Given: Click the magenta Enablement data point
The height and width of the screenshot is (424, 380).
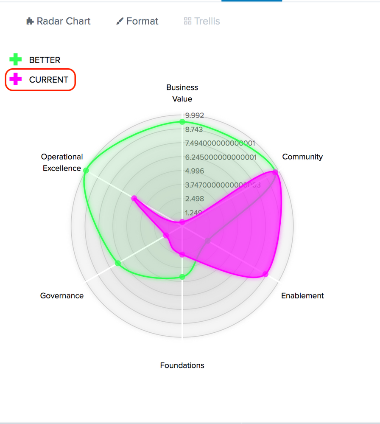Looking at the screenshot, I should tap(265, 274).
